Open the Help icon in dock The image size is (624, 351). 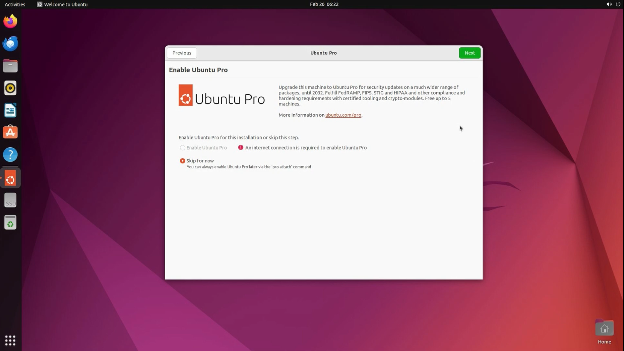pyautogui.click(x=10, y=155)
